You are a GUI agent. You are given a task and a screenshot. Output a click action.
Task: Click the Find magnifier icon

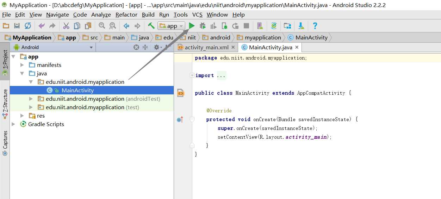(x=102, y=26)
